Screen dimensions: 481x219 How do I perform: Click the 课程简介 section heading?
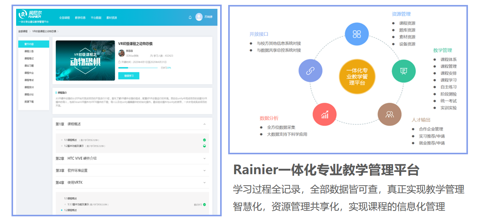click(x=62, y=93)
